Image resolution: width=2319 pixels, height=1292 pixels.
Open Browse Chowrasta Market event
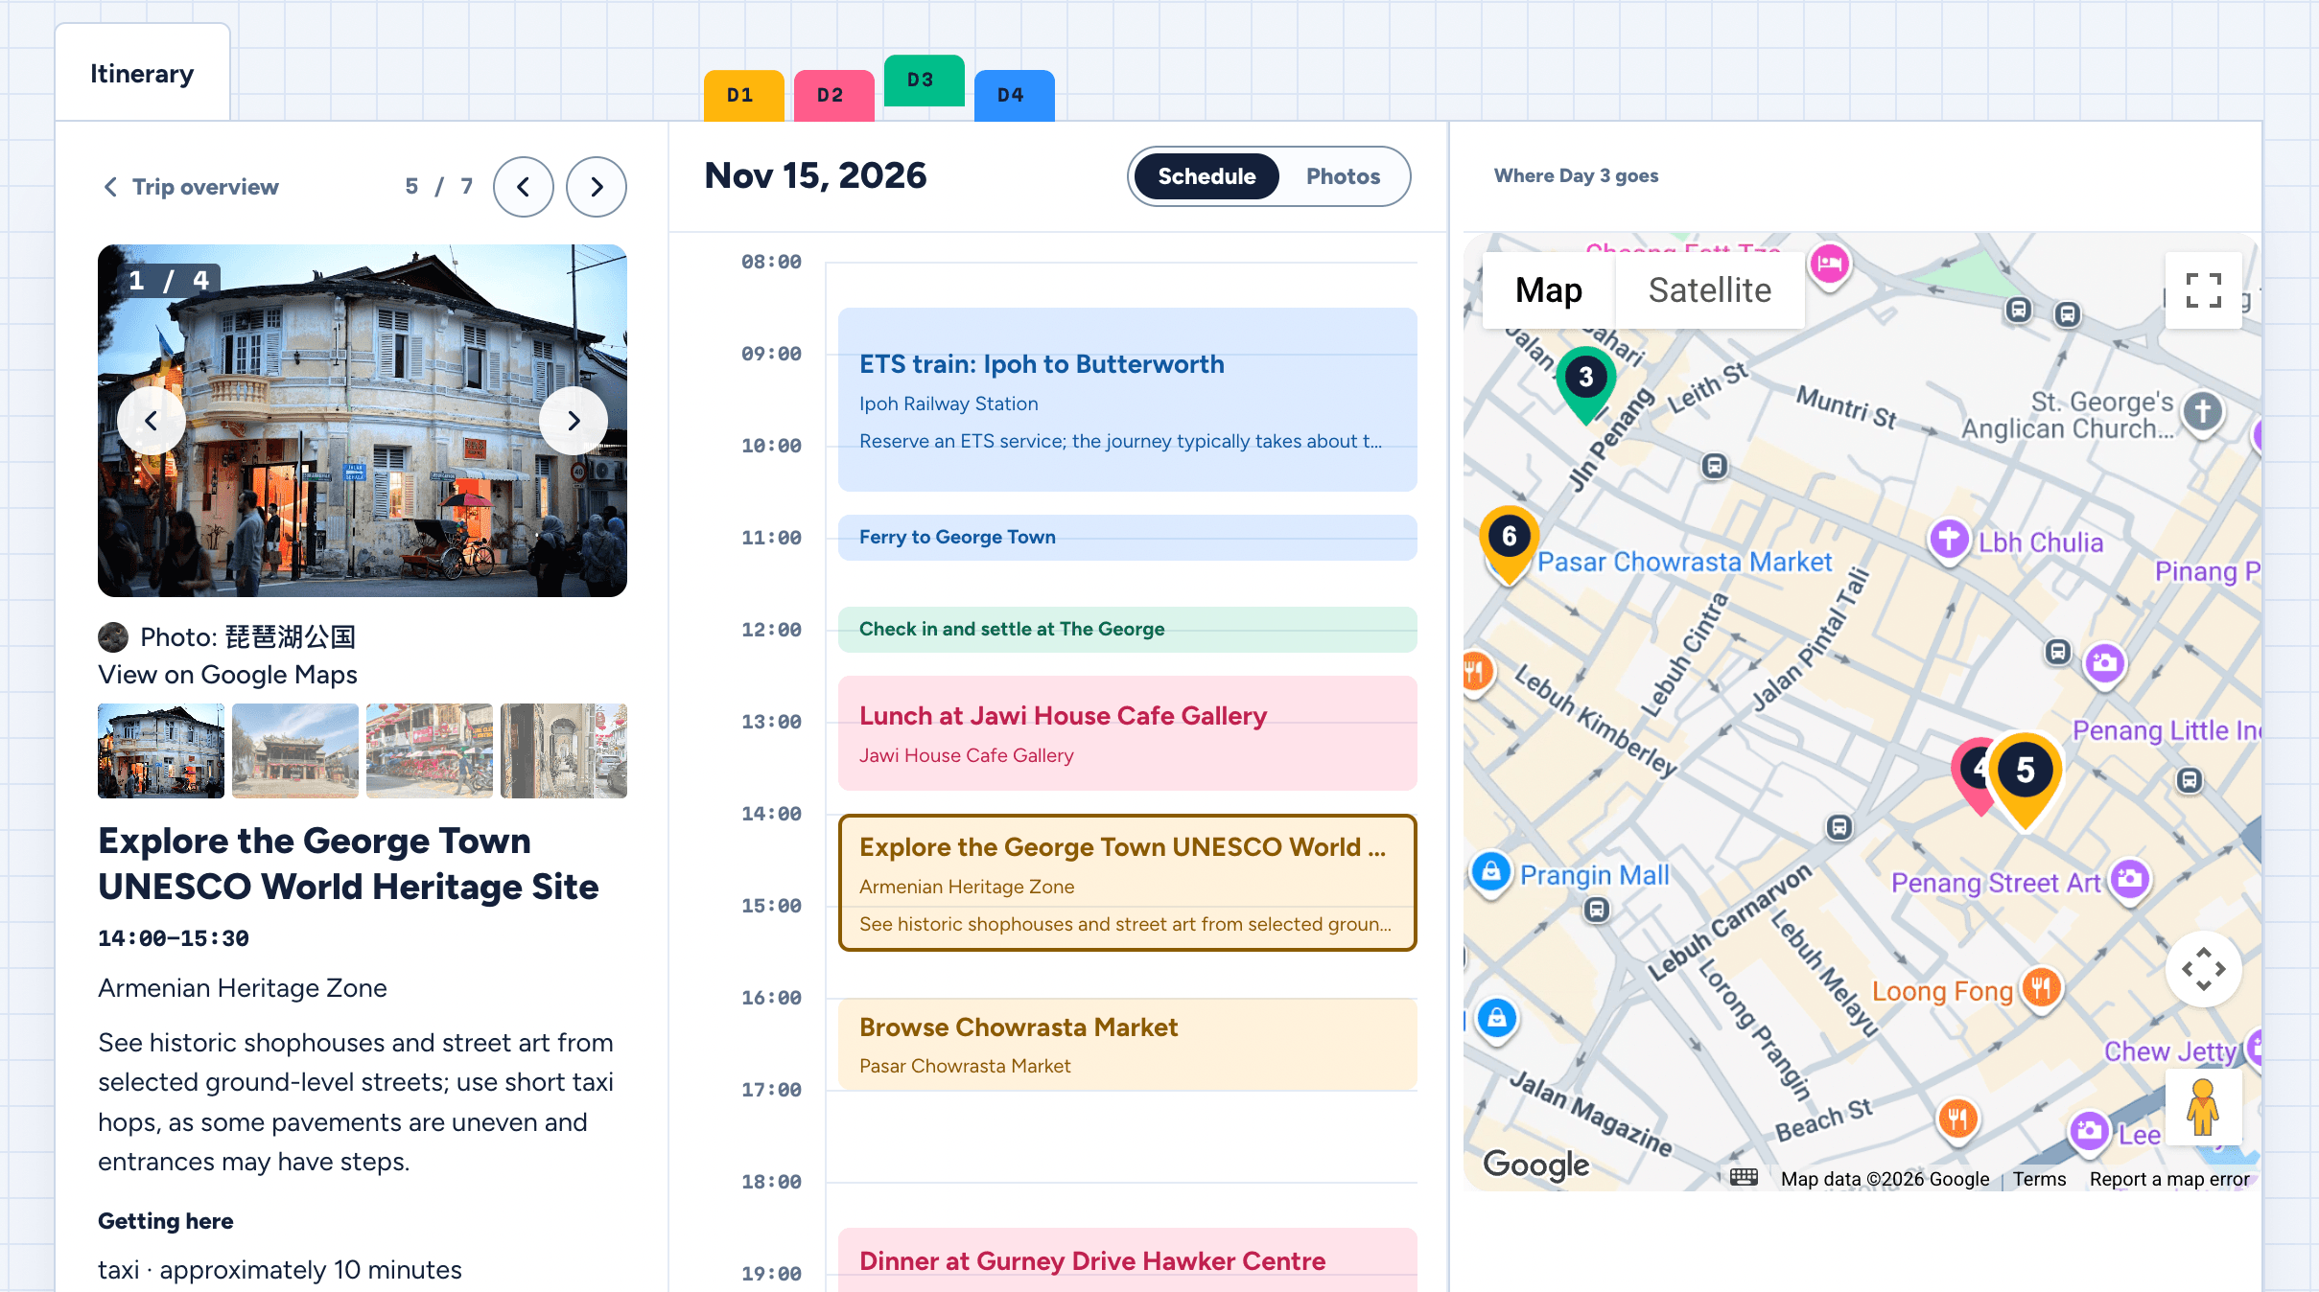click(x=1127, y=1044)
